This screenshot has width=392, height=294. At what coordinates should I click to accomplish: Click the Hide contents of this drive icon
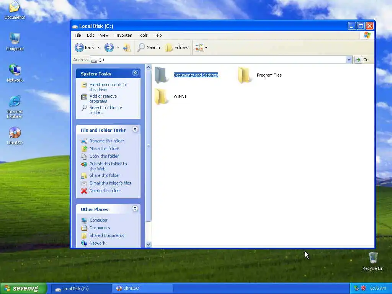[x=85, y=85]
